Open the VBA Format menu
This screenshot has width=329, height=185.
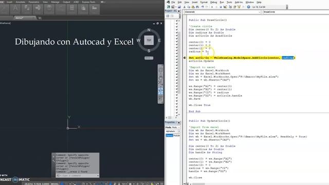point(204,2)
